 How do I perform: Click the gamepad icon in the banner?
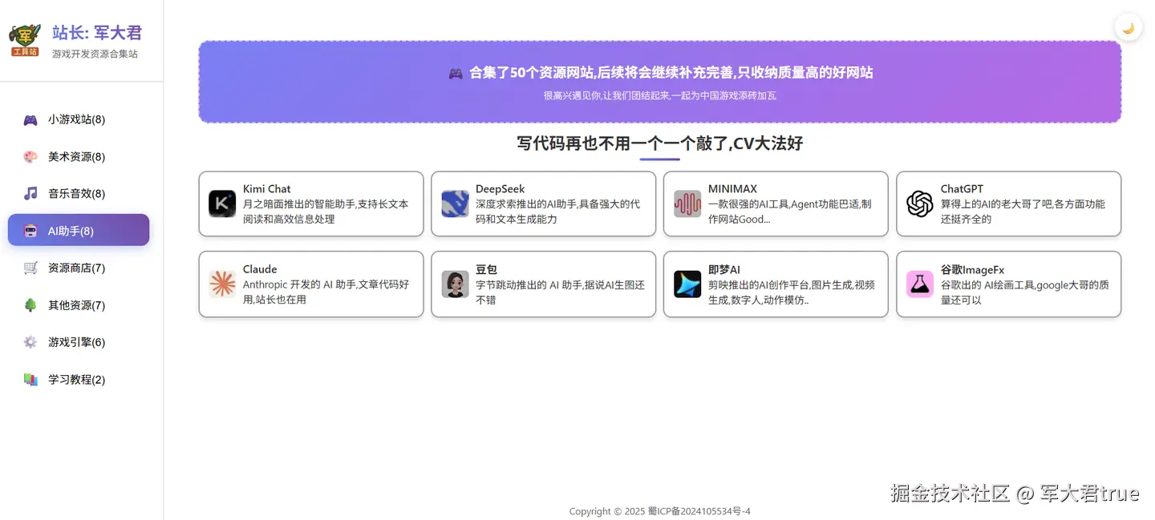coord(456,73)
